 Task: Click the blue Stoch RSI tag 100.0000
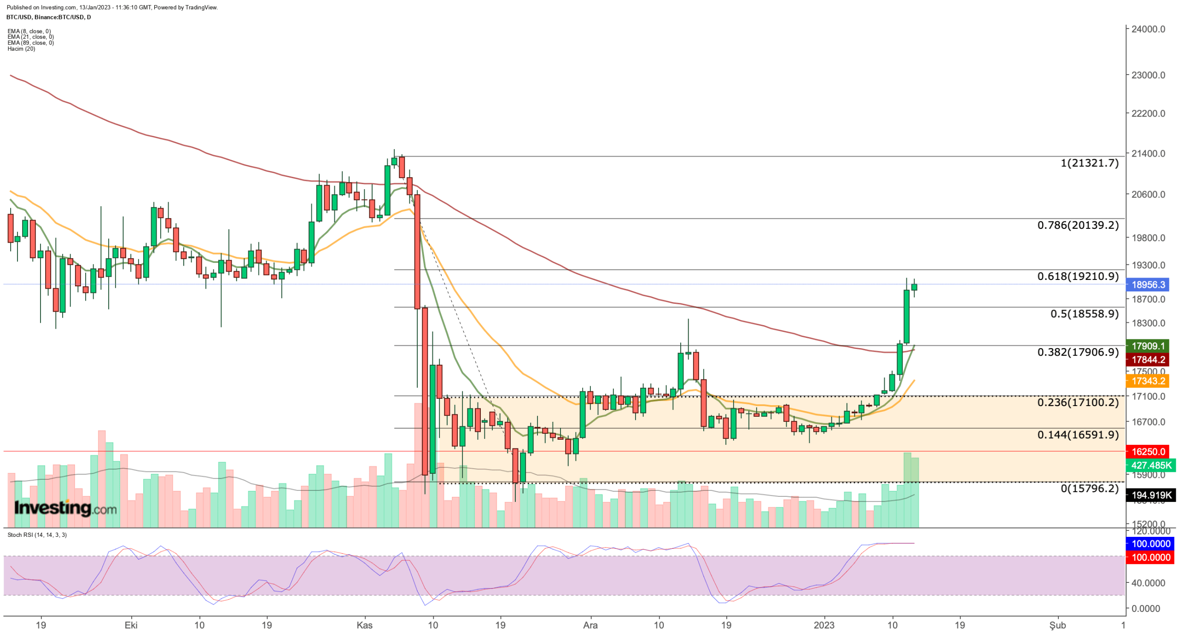(x=1150, y=543)
